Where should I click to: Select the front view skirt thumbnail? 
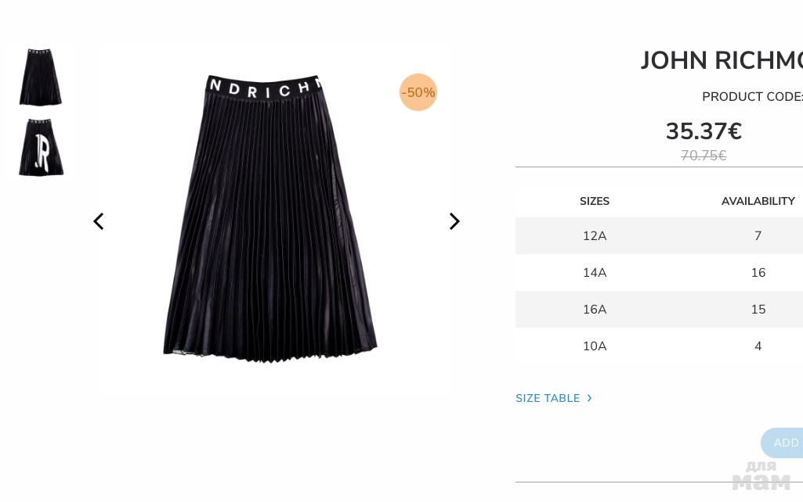pyautogui.click(x=41, y=77)
